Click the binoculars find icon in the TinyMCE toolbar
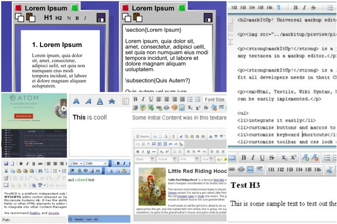This screenshot has height=224, width=337. 40,171
